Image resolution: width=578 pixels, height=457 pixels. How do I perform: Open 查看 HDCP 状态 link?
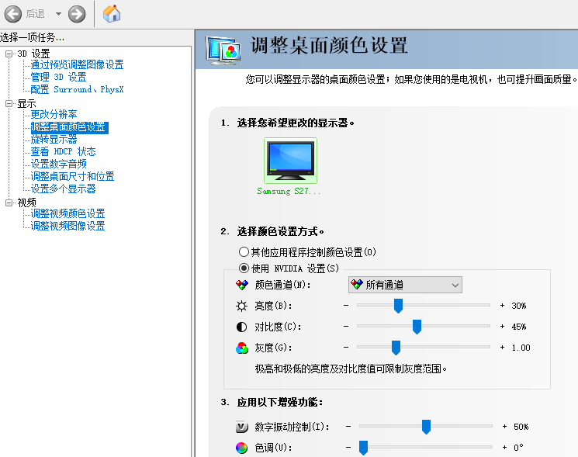tap(63, 151)
